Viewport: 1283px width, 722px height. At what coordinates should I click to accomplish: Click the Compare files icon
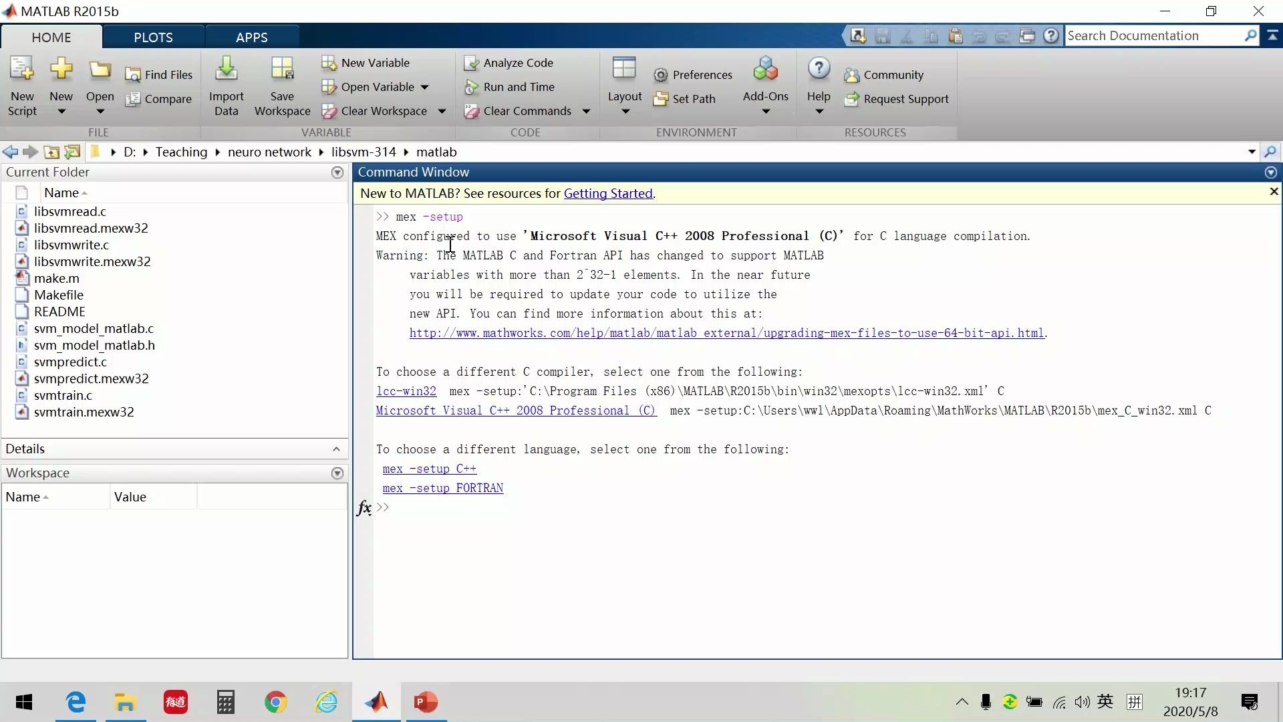133,99
